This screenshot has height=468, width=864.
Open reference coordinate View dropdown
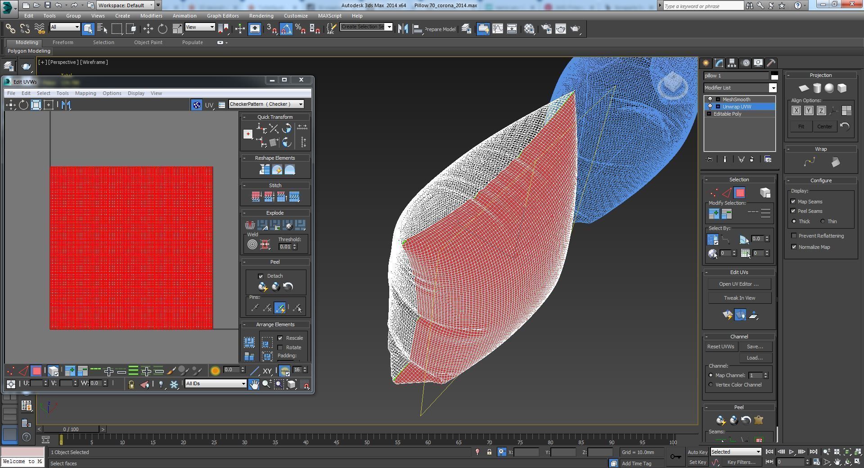click(x=200, y=27)
